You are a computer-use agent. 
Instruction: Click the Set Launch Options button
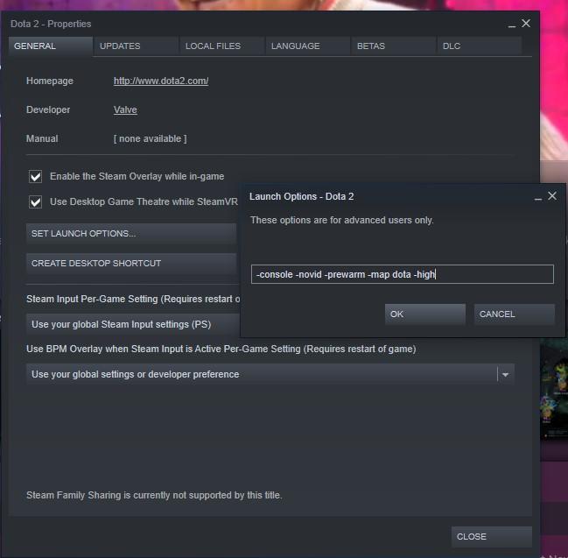(131, 234)
